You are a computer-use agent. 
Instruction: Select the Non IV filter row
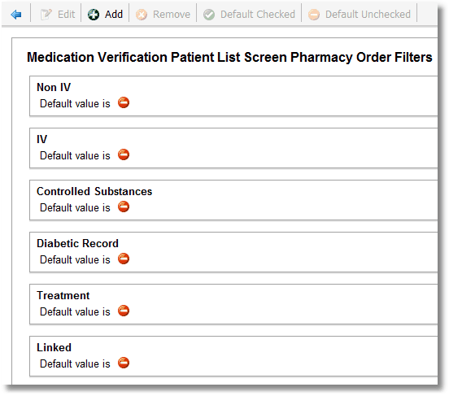pyautogui.click(x=233, y=96)
